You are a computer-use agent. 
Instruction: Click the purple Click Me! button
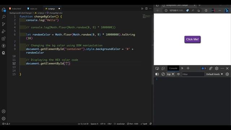click(x=192, y=39)
